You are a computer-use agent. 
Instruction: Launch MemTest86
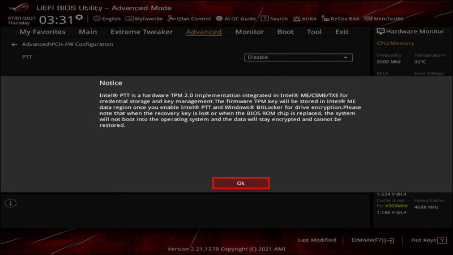point(384,19)
